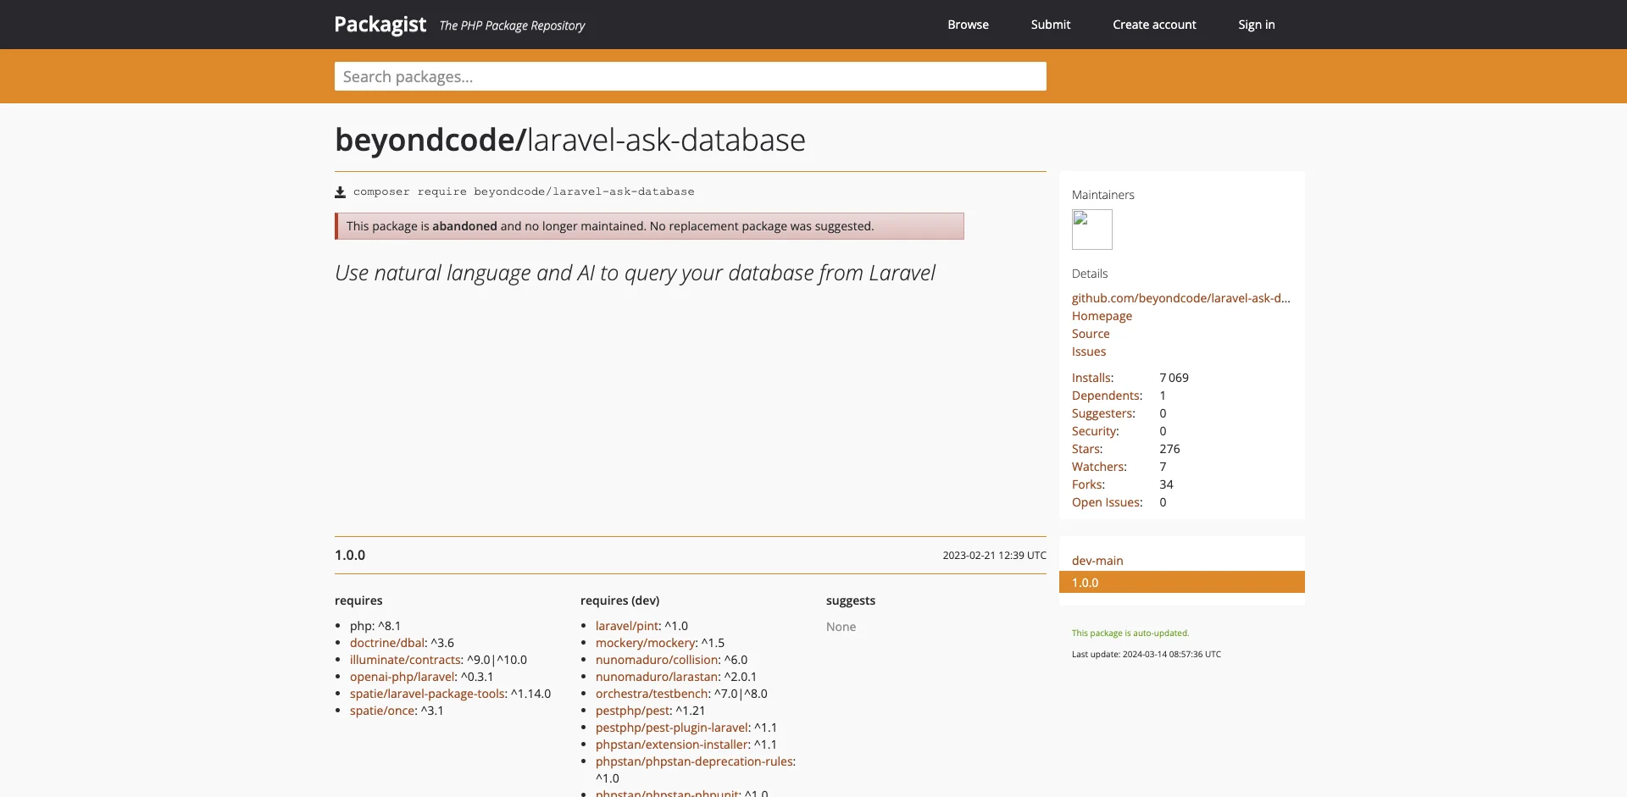Open mockery/mockery package link
The width and height of the screenshot is (1627, 797).
645,643
